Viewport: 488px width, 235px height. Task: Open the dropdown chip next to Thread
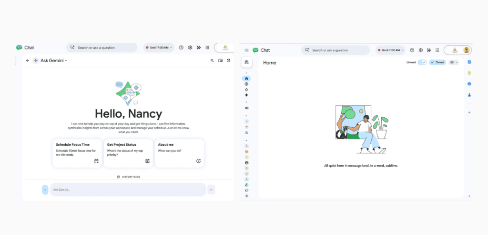coord(454,62)
